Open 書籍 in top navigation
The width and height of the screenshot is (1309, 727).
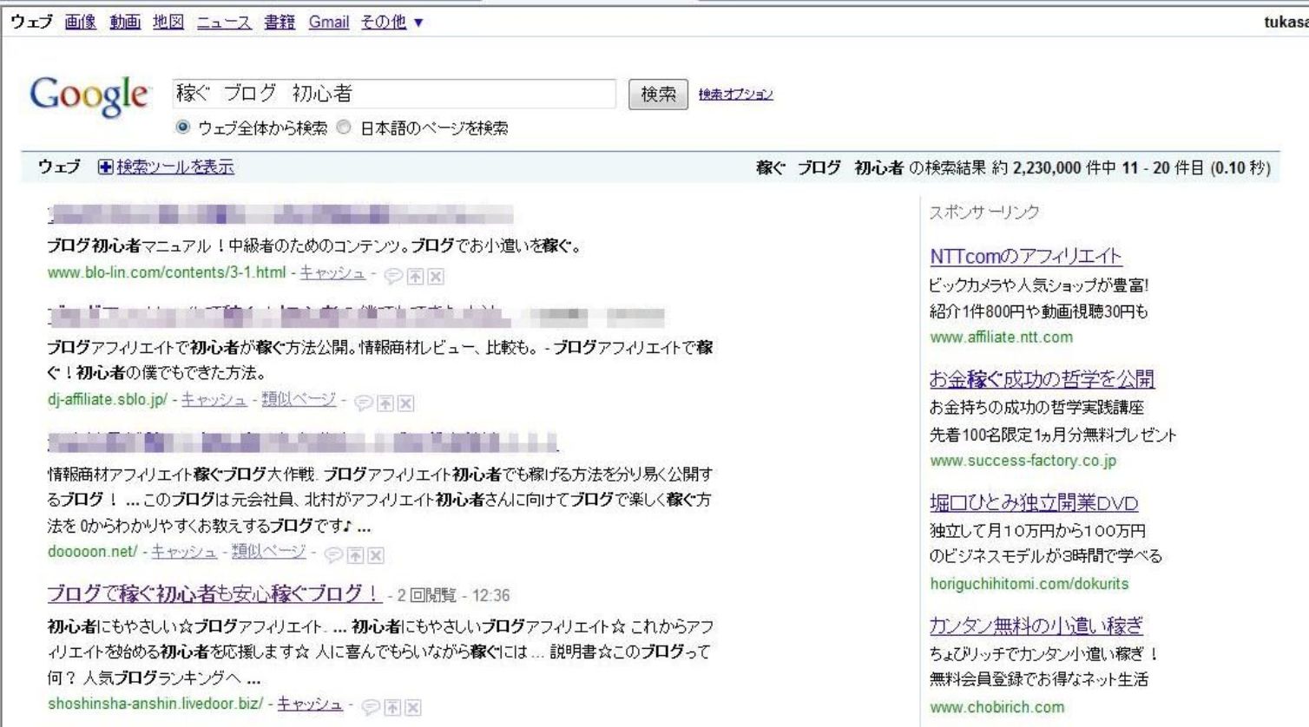280,23
